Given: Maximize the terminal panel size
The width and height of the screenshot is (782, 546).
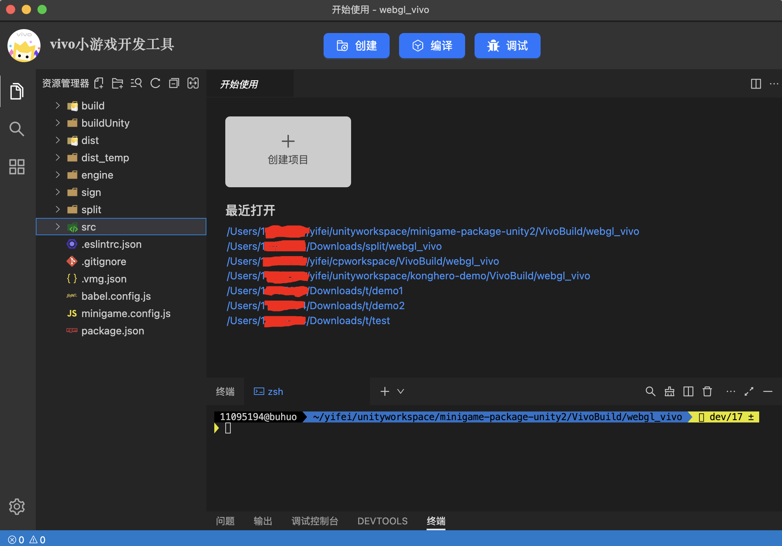Looking at the screenshot, I should click(749, 391).
